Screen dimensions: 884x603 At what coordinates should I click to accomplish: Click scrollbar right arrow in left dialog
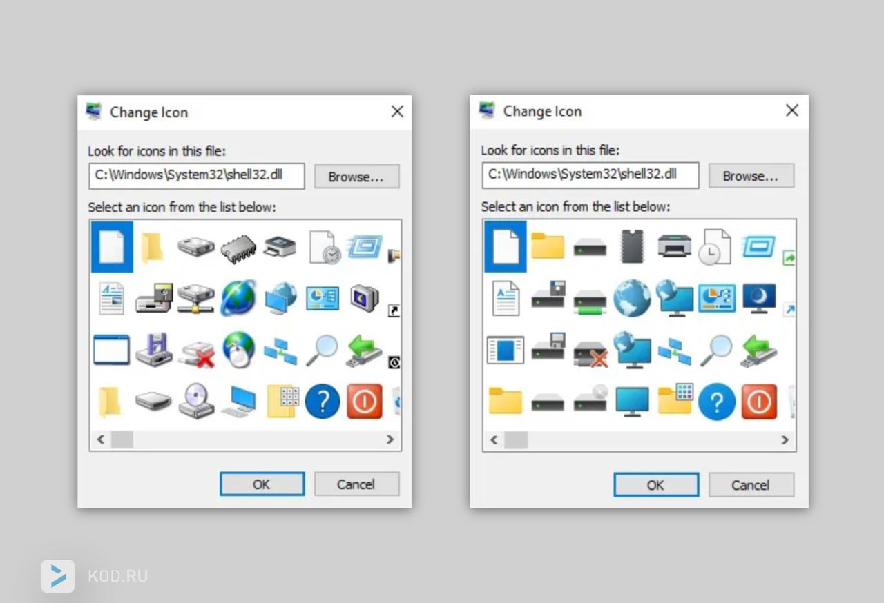[x=390, y=439]
